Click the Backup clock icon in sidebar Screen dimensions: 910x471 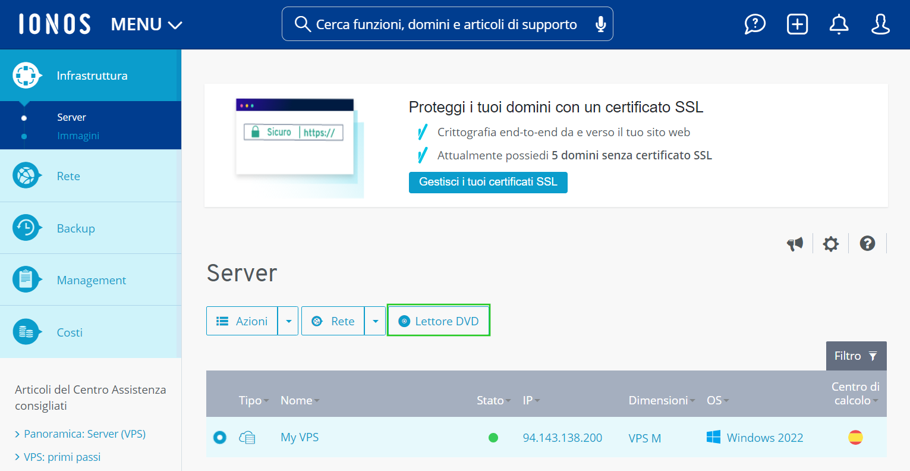coord(26,227)
